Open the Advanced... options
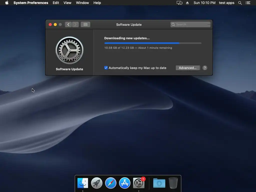The image size is (256, 192). [x=188, y=68]
